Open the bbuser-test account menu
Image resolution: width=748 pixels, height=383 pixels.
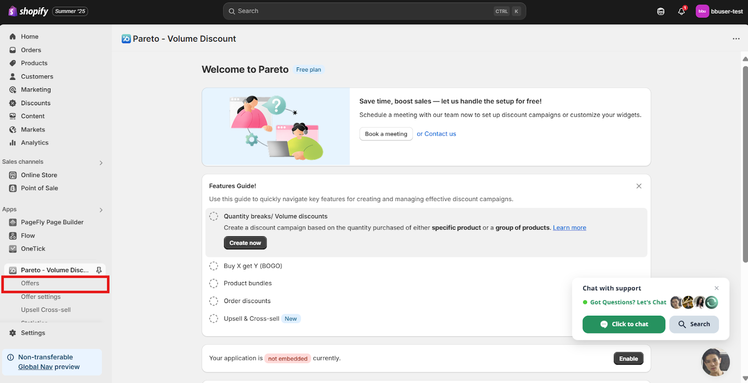click(x=719, y=11)
